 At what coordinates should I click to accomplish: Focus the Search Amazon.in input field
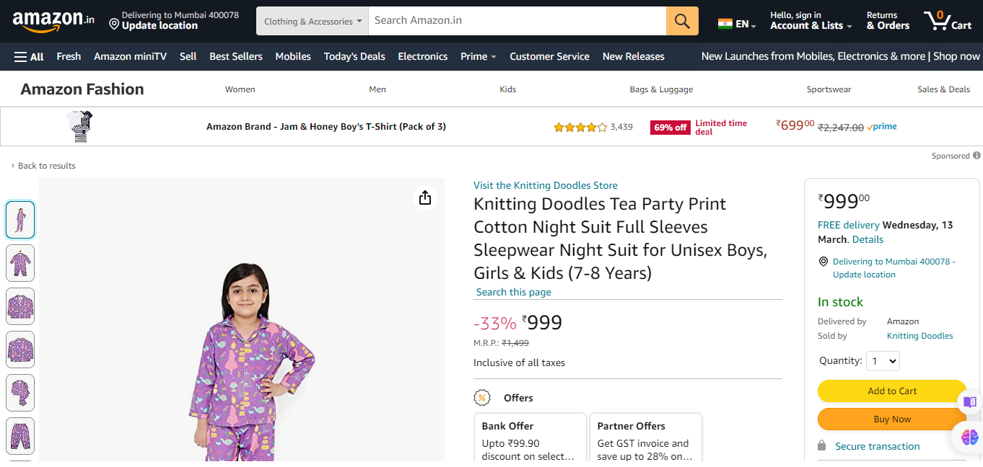pyautogui.click(x=517, y=21)
